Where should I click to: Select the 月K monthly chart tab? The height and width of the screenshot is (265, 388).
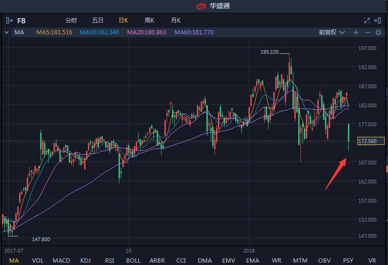tap(176, 20)
